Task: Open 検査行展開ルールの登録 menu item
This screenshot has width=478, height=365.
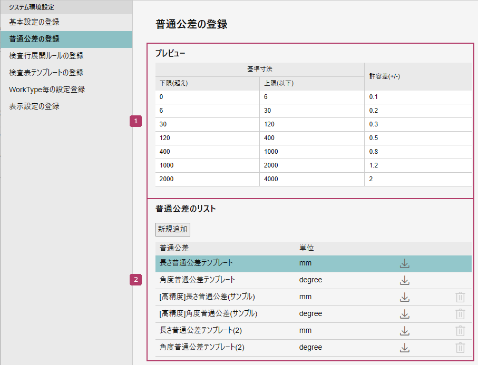Action: [x=46, y=56]
